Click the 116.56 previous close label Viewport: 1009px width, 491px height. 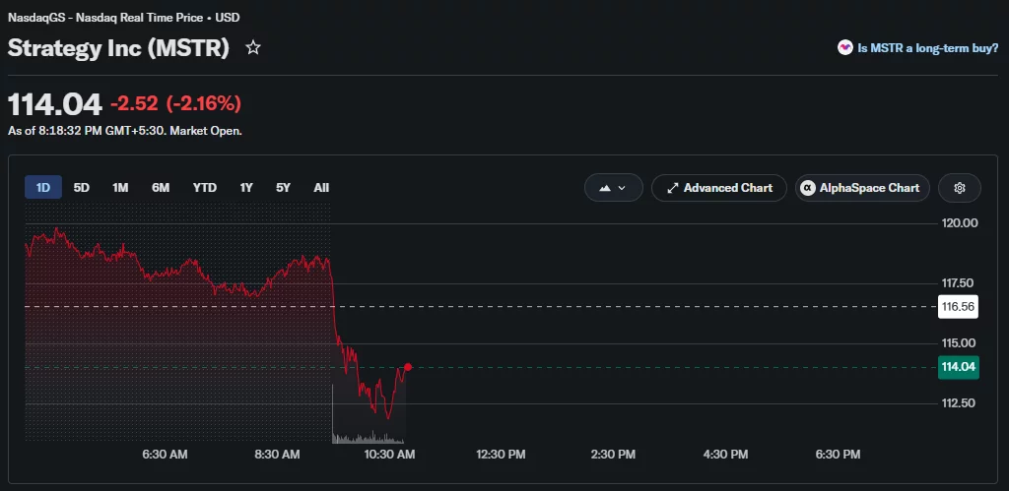click(958, 307)
